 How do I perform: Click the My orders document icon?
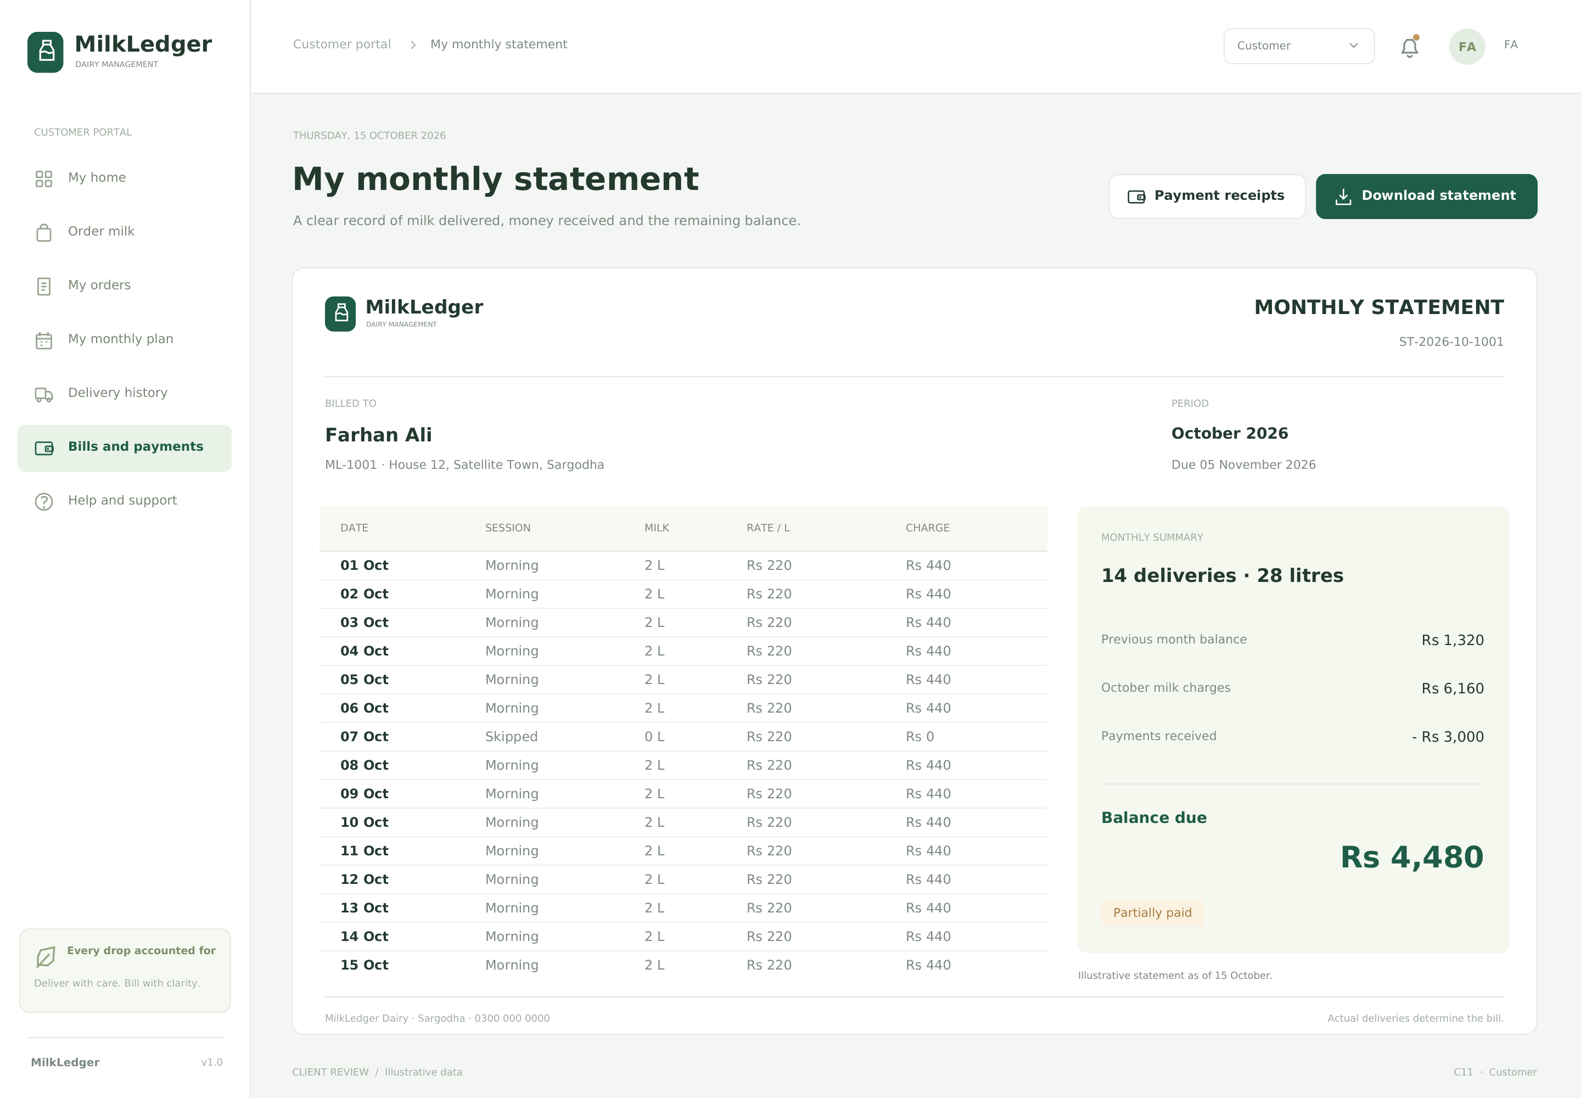tap(44, 286)
